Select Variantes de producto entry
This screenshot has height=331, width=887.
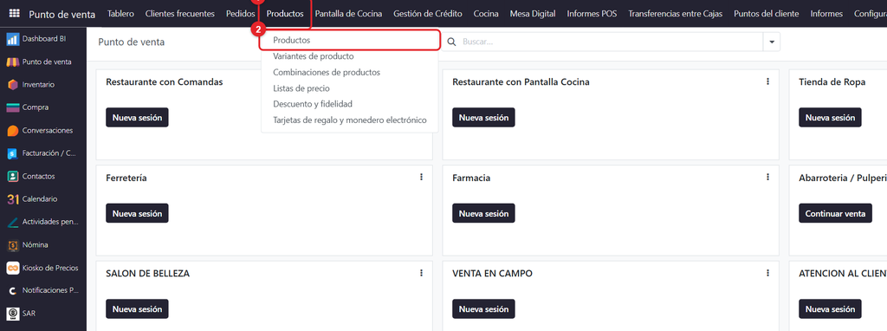point(350,56)
